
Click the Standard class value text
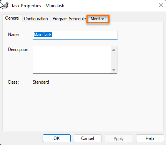41,82
